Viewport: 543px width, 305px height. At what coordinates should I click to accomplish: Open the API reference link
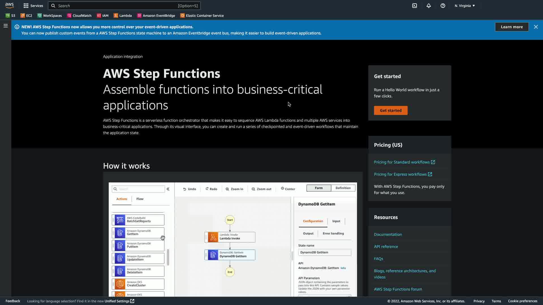pyautogui.click(x=386, y=247)
